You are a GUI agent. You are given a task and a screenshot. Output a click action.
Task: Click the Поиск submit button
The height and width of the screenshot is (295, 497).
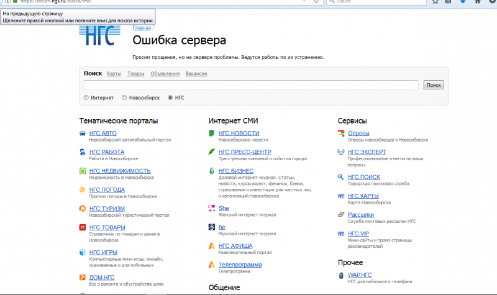(x=434, y=85)
